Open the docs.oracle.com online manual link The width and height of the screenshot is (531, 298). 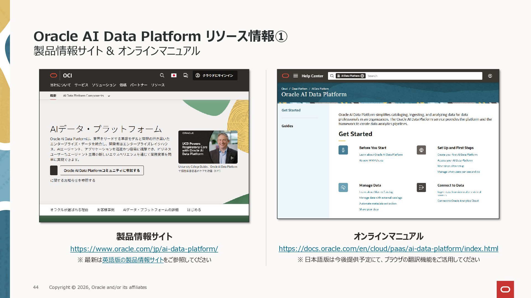pyautogui.click(x=388, y=249)
